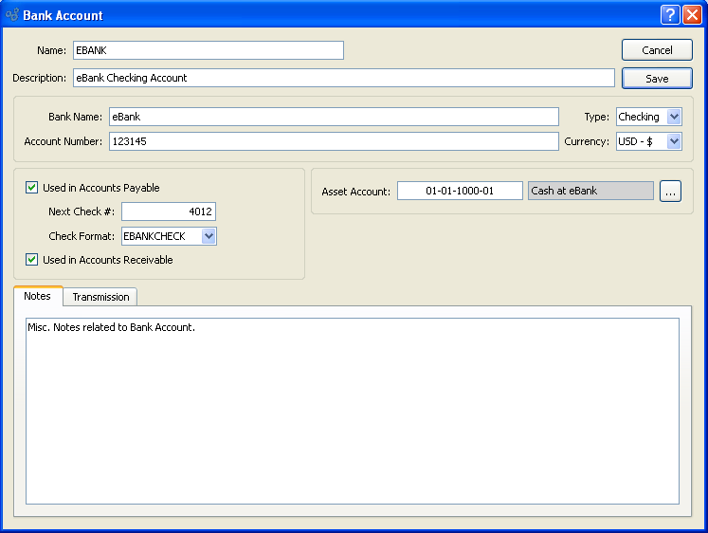Click the Bank Name field
This screenshot has width=708, height=533.
pos(334,117)
